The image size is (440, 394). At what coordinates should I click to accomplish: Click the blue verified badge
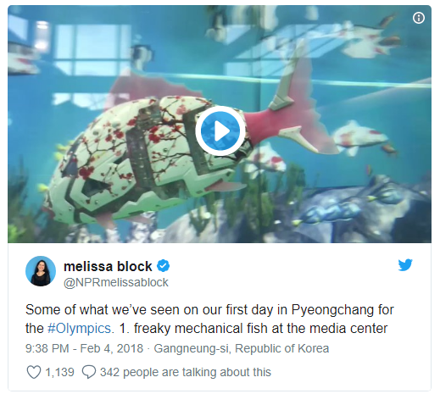coord(163,266)
